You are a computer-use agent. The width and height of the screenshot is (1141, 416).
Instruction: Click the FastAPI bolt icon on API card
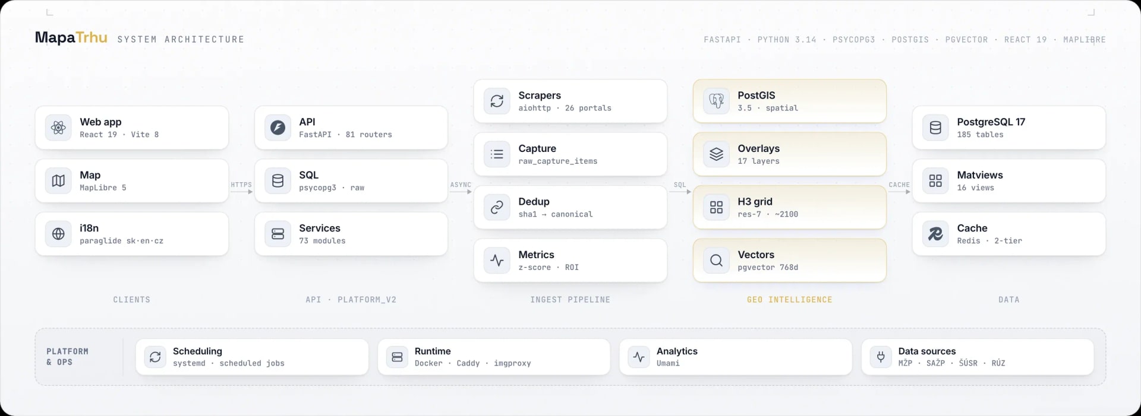(x=278, y=128)
